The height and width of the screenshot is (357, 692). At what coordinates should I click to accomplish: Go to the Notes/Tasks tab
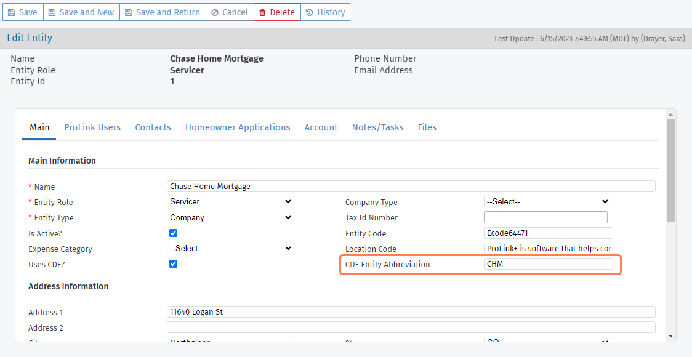click(x=377, y=127)
